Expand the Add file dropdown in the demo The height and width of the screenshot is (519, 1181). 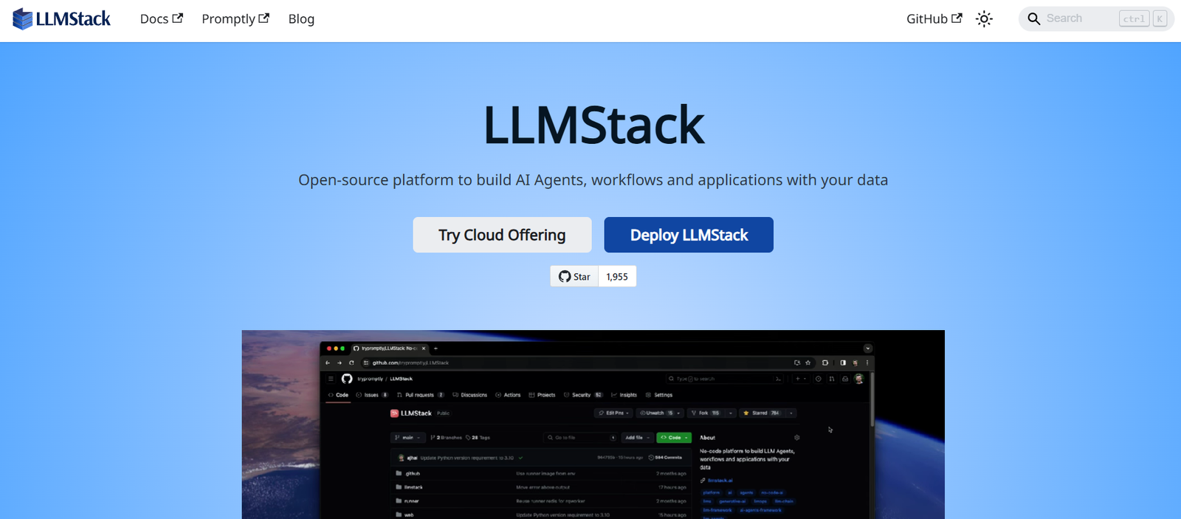[x=637, y=438]
